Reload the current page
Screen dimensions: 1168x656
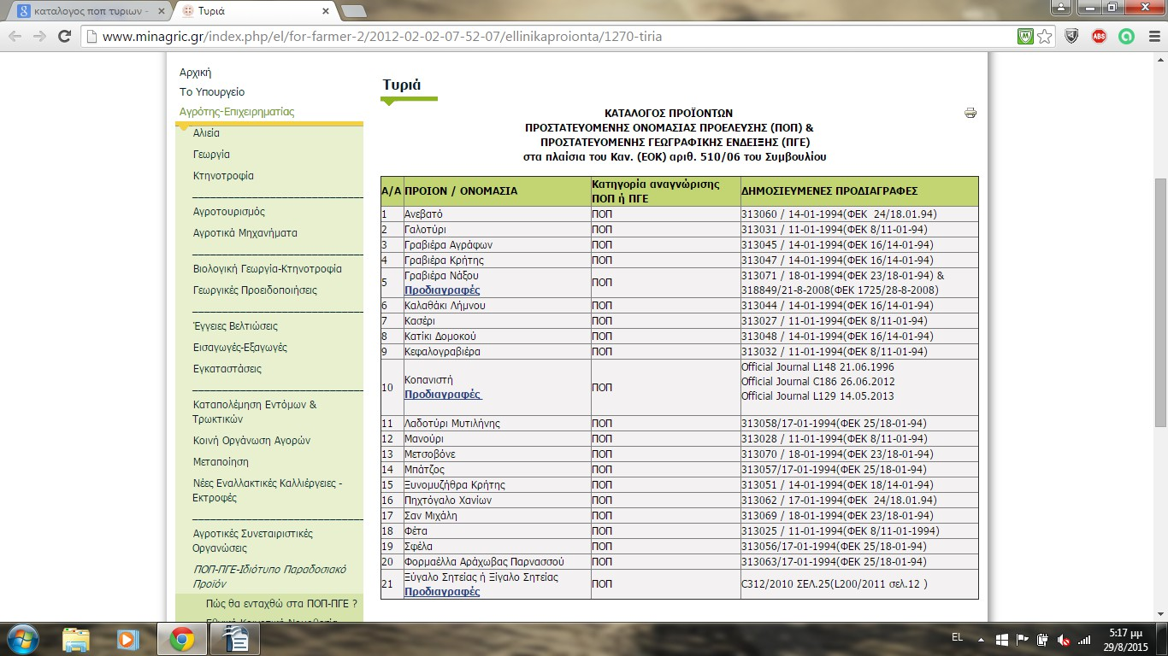(x=64, y=37)
